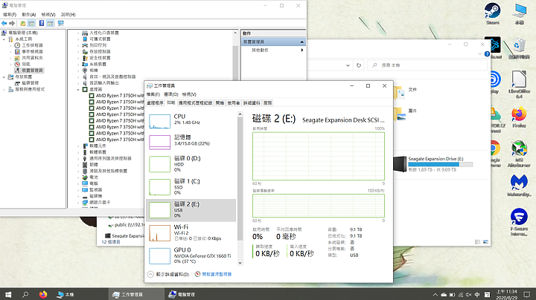This screenshot has height=300, width=536.
Task: Expand the Network adapters device category
Action: 78,202
